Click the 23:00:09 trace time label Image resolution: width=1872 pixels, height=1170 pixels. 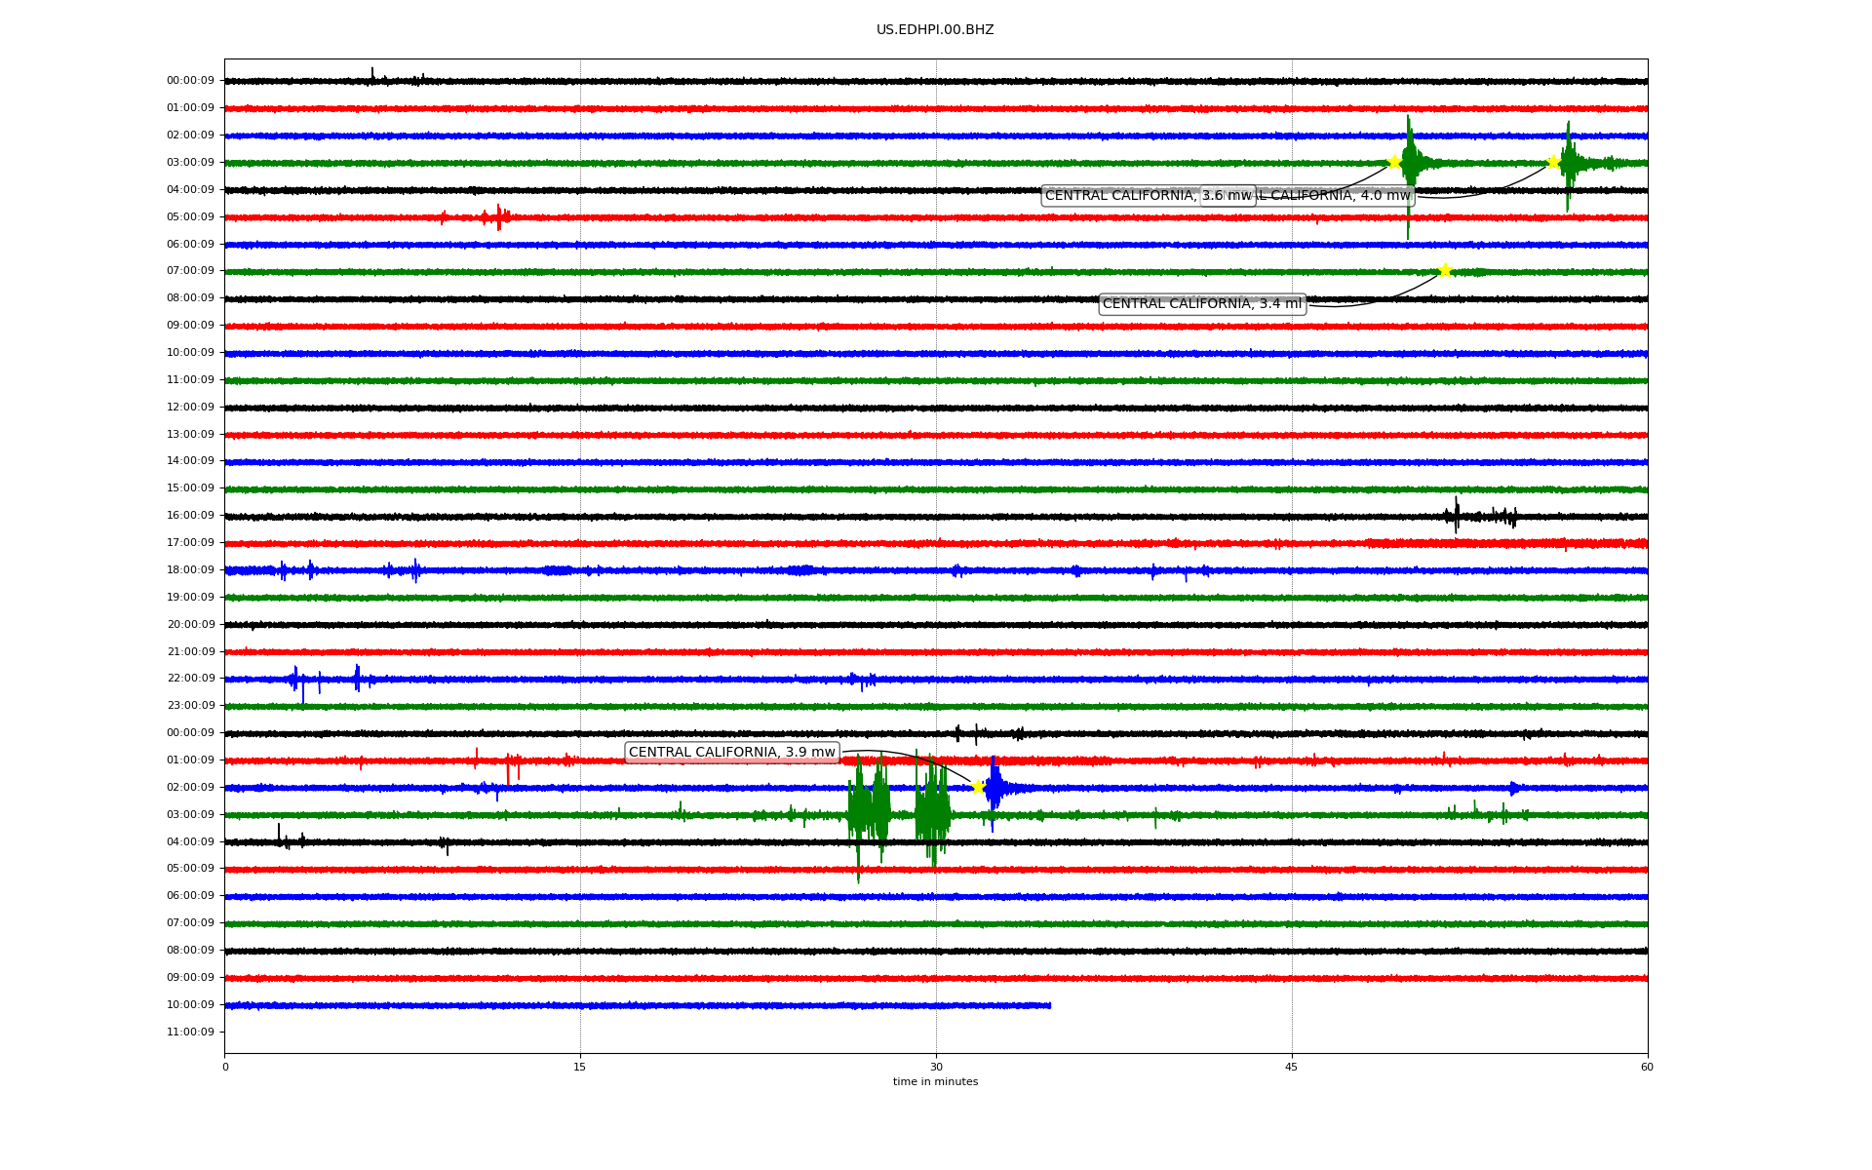(x=190, y=706)
